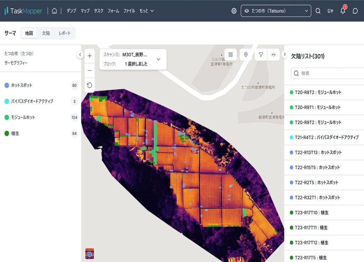Open the notifications bell
Viewport: 364px width, 262px height.
(343, 11)
